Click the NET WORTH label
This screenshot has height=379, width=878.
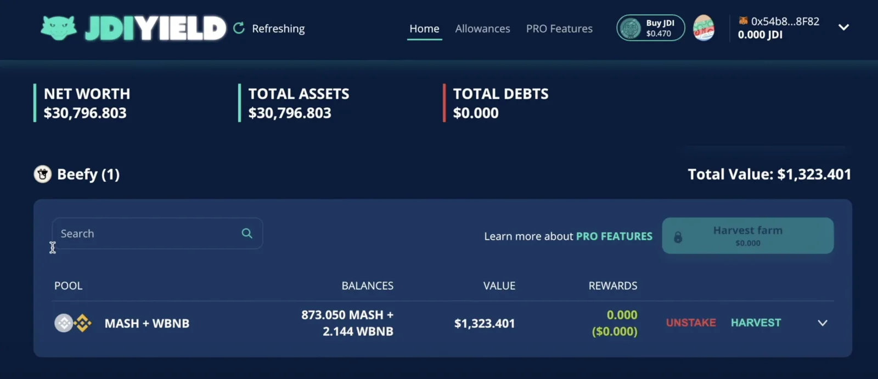pyautogui.click(x=87, y=94)
